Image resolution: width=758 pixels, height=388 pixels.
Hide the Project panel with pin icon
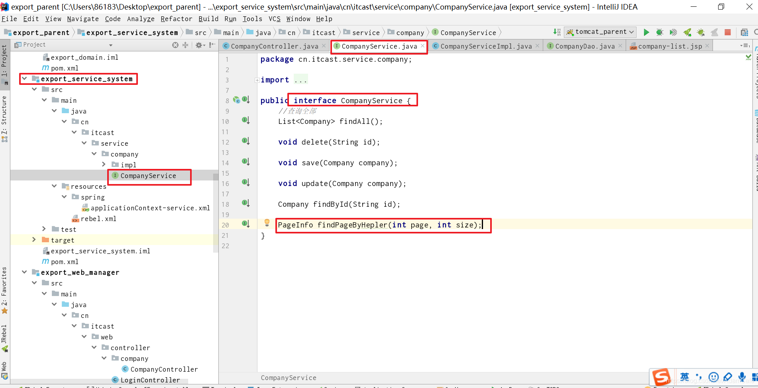coord(212,45)
